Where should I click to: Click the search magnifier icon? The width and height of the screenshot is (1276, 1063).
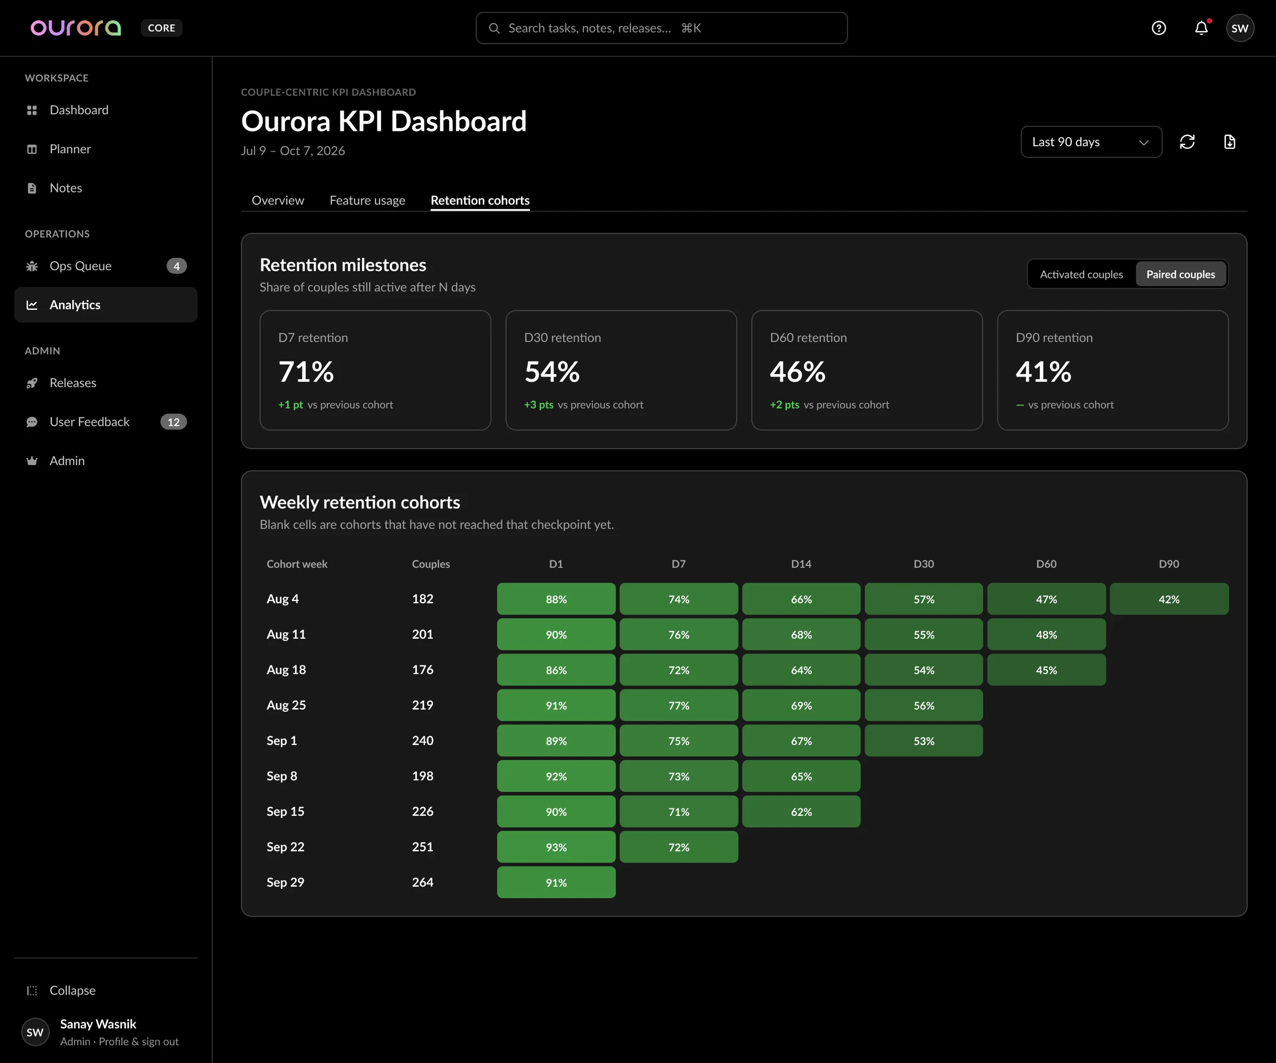click(494, 28)
